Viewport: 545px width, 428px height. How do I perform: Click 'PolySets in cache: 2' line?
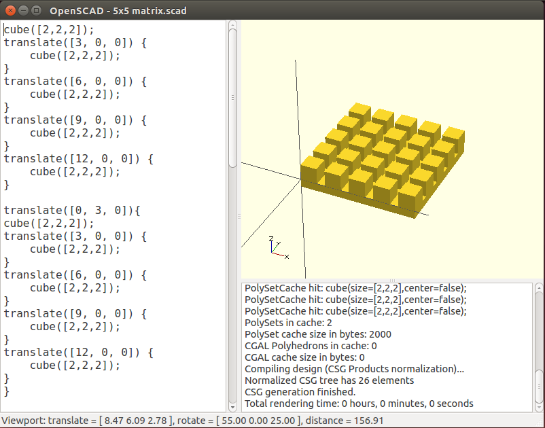pyautogui.click(x=288, y=323)
